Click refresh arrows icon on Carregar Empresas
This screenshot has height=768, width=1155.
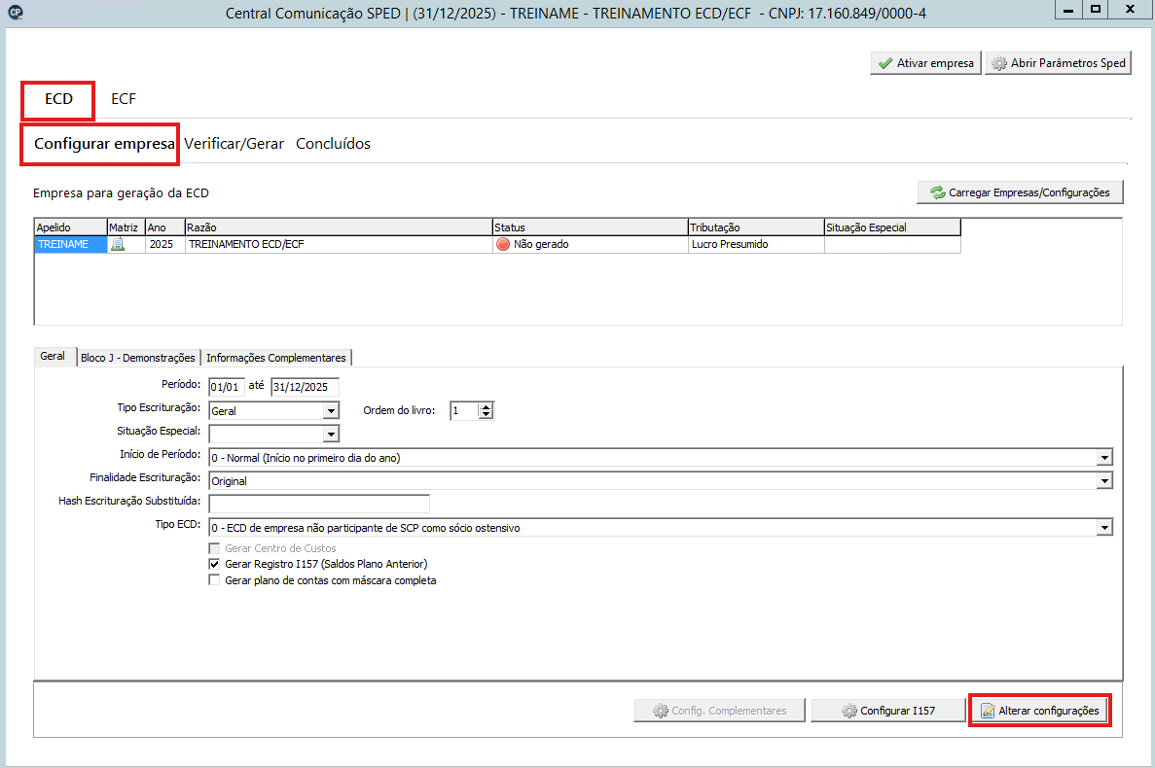[938, 192]
